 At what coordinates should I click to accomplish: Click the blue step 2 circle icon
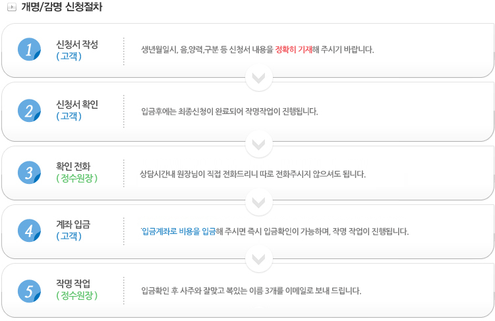click(x=29, y=111)
